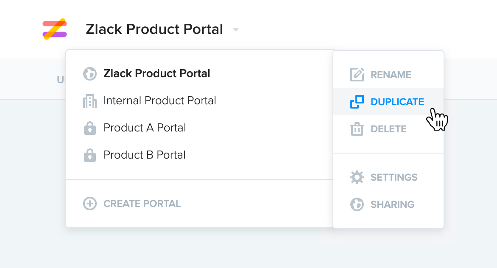Click the Zlack striped Z logo

pyautogui.click(x=55, y=29)
